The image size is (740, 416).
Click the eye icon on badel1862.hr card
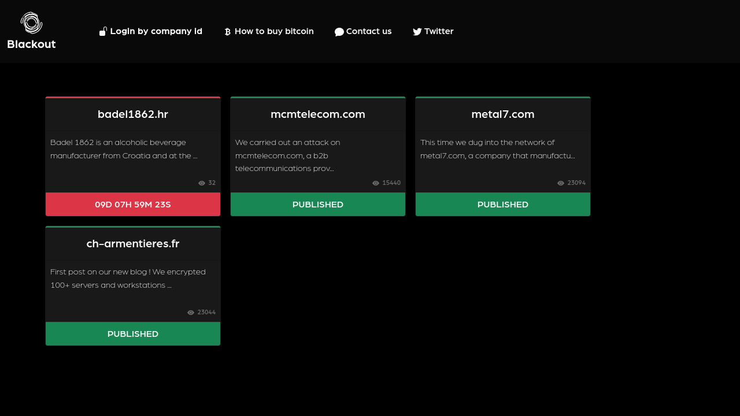[202, 183]
